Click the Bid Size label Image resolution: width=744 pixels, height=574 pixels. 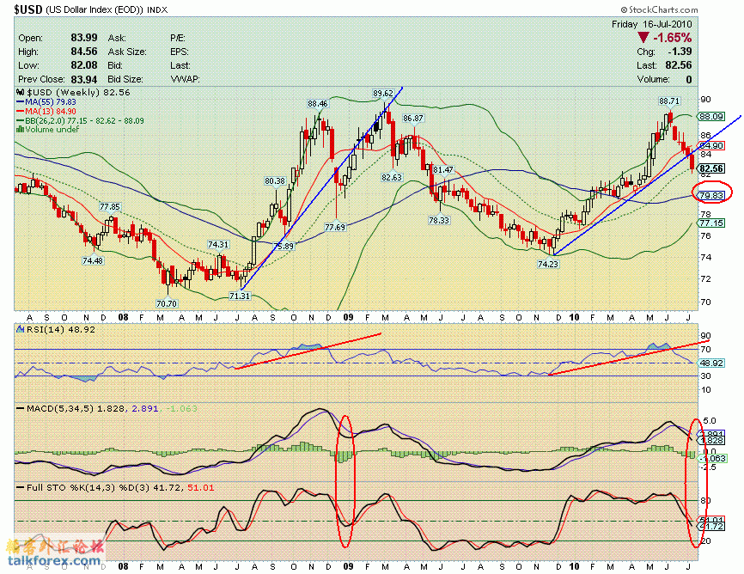125,79
